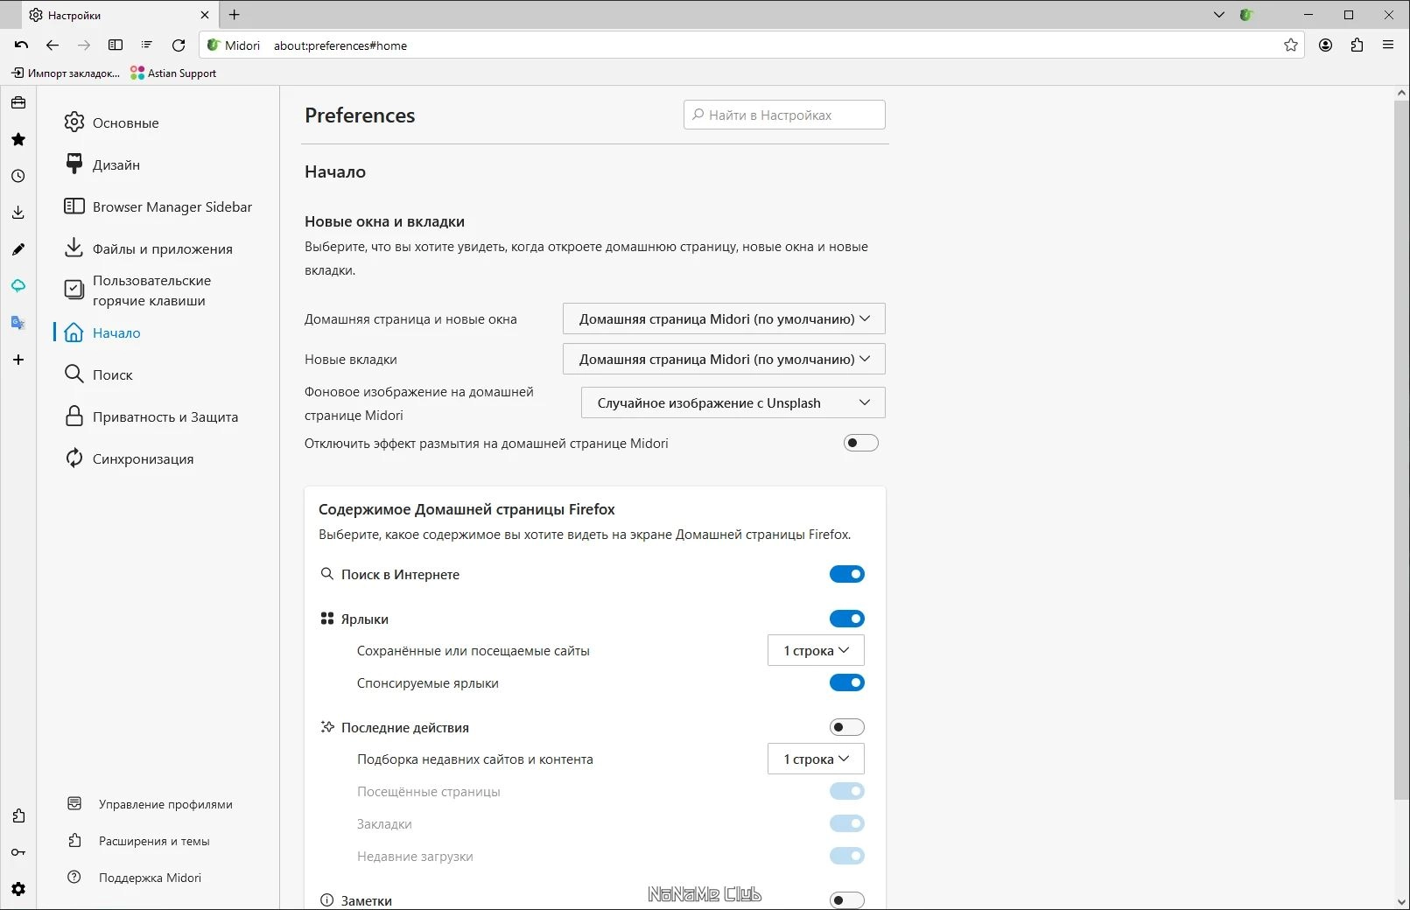Click the Найти в Настройках search field
The image size is (1410, 910).
click(x=784, y=115)
